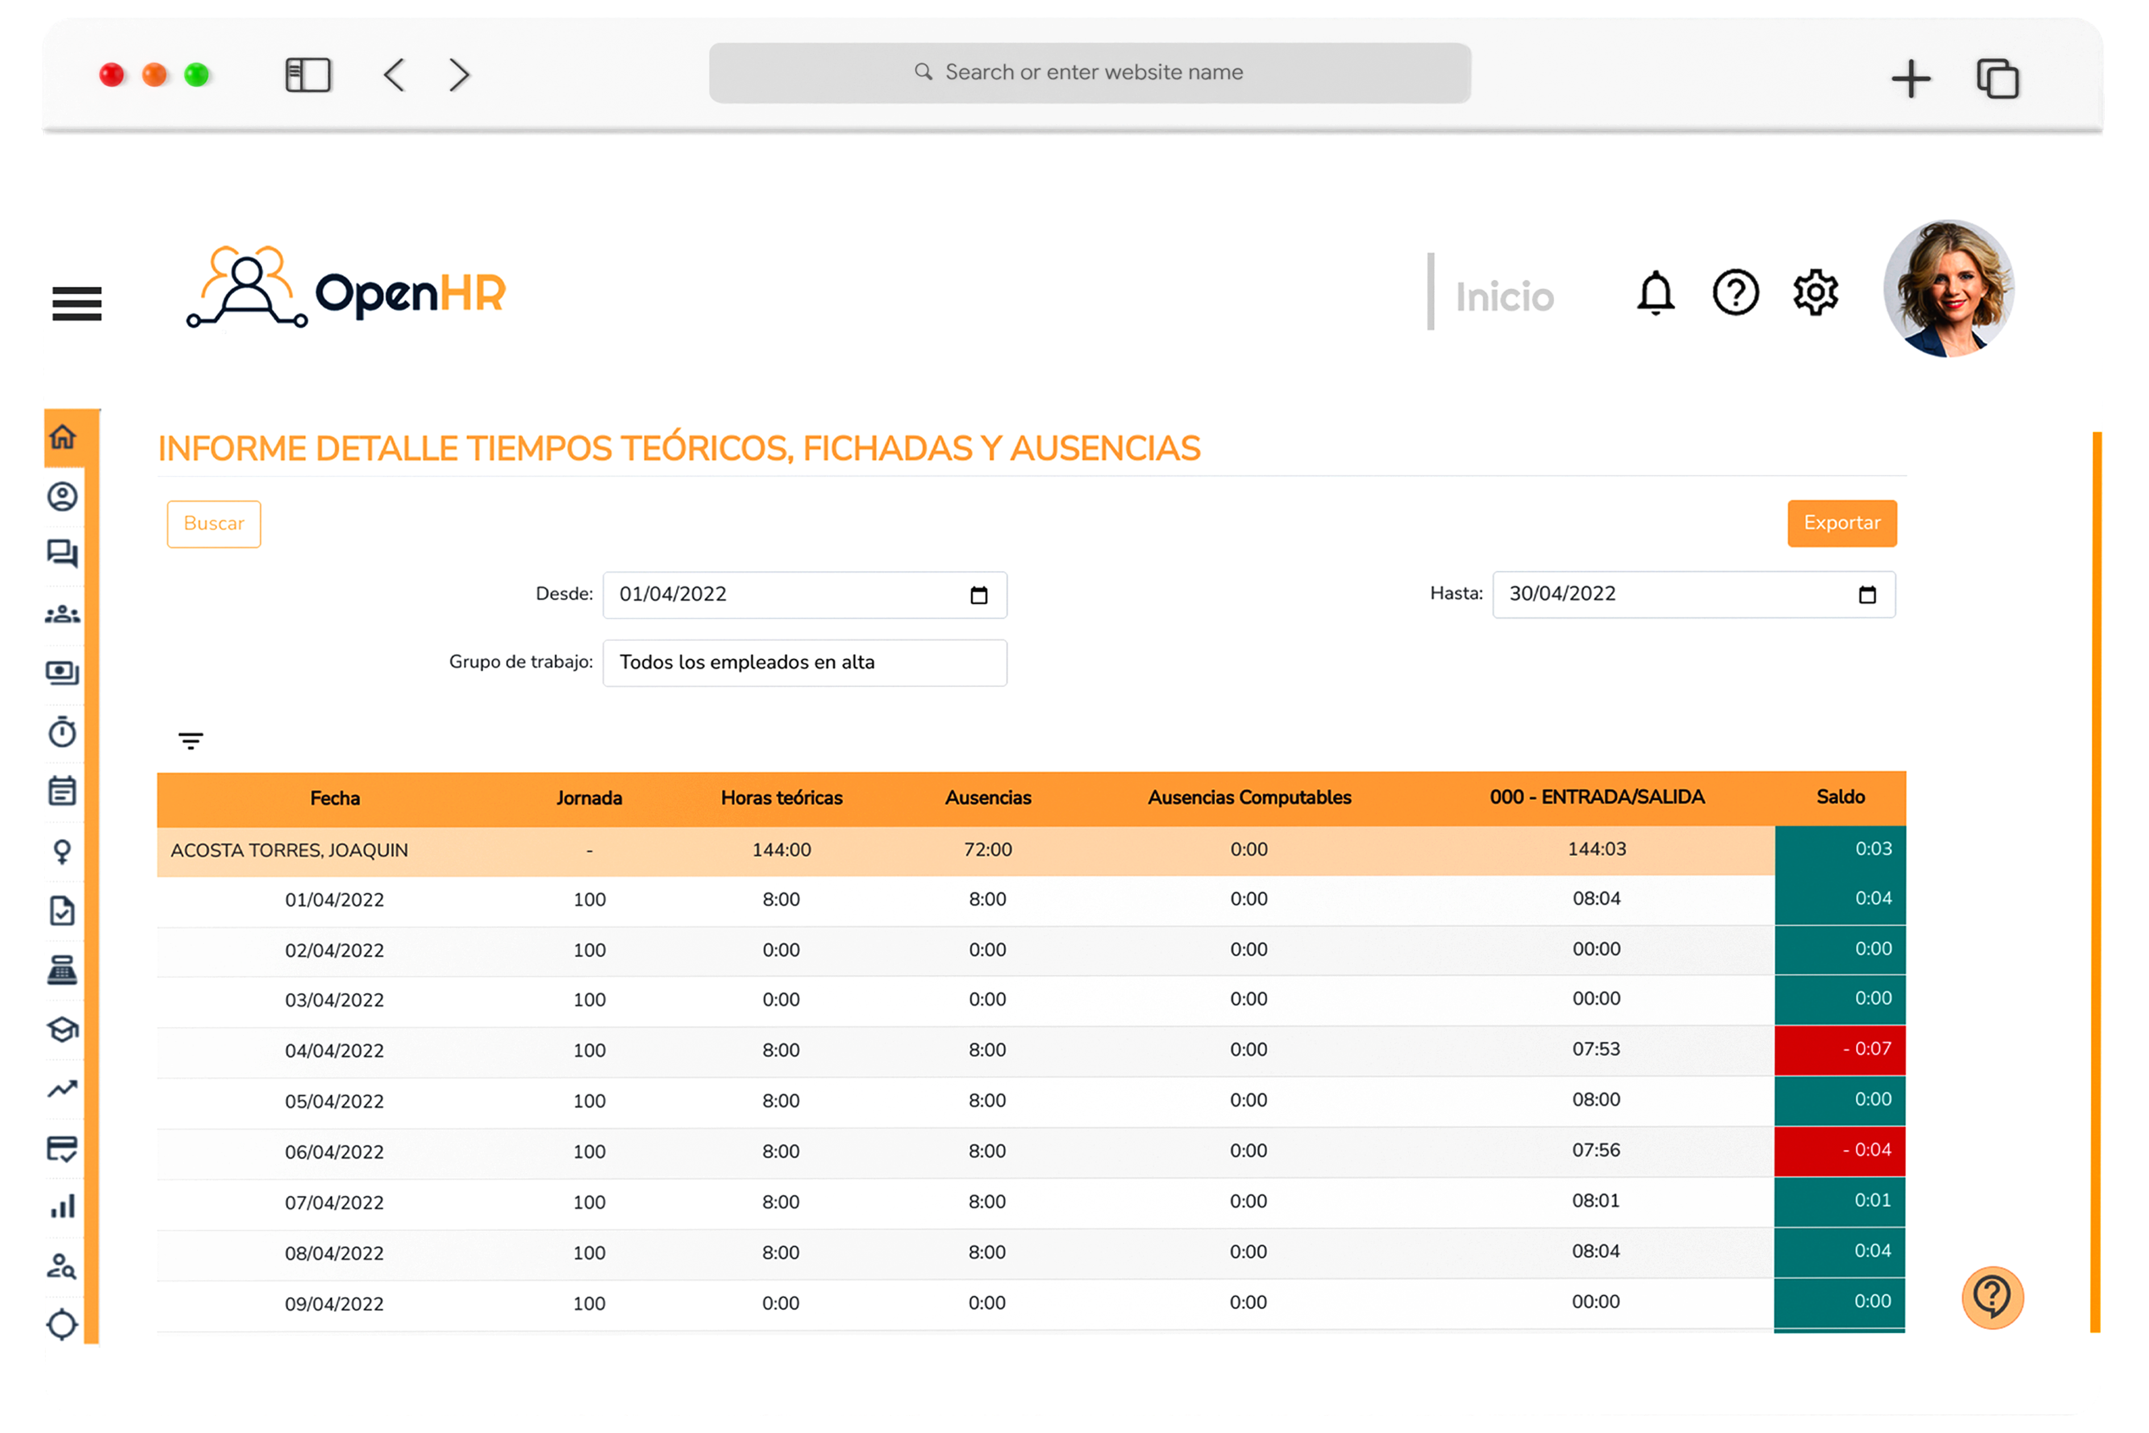Image resolution: width=2149 pixels, height=1433 pixels.
Task: Sort by 000 - ENTRADA/SALIDA header
Action: click(x=1596, y=797)
